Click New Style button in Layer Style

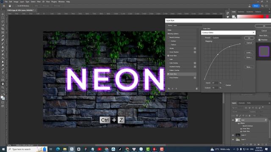(x=264, y=35)
